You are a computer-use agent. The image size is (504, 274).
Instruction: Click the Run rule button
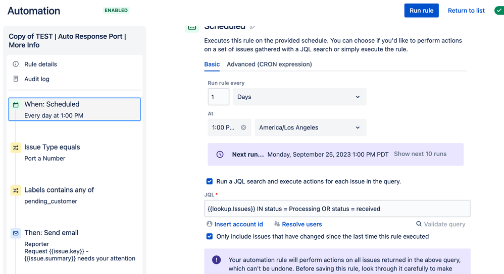(421, 11)
